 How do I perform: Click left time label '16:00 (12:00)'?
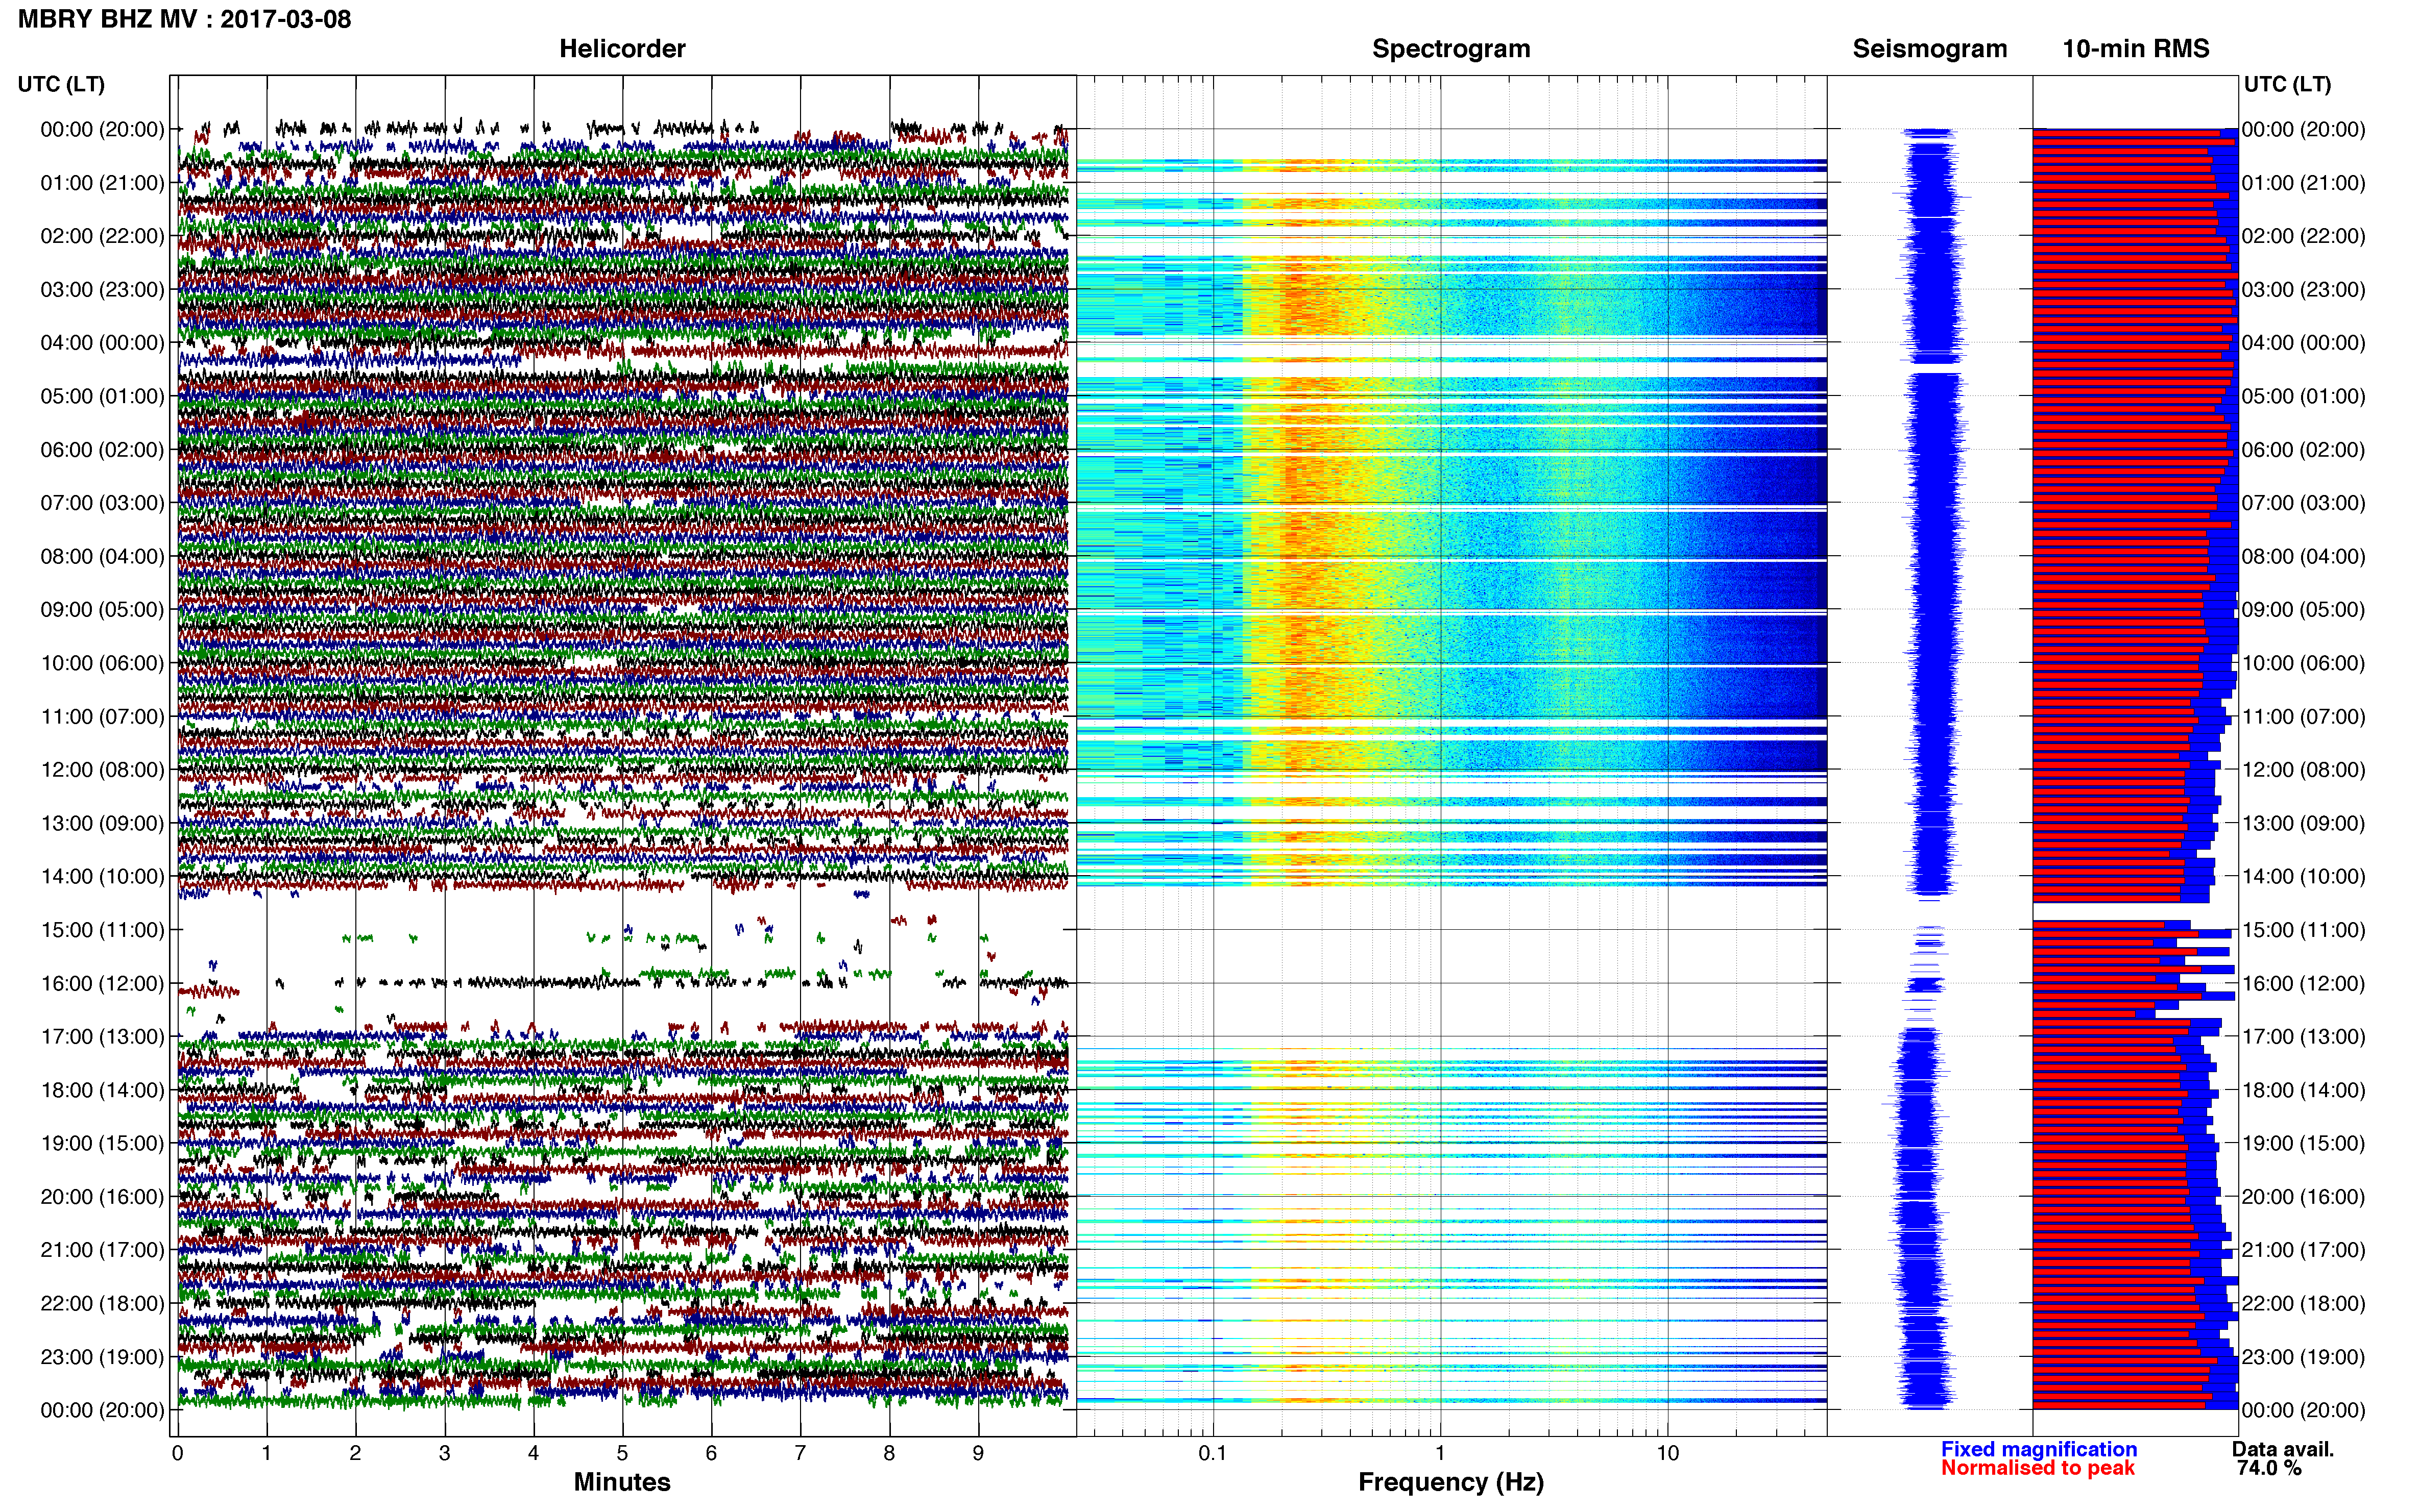tap(102, 984)
